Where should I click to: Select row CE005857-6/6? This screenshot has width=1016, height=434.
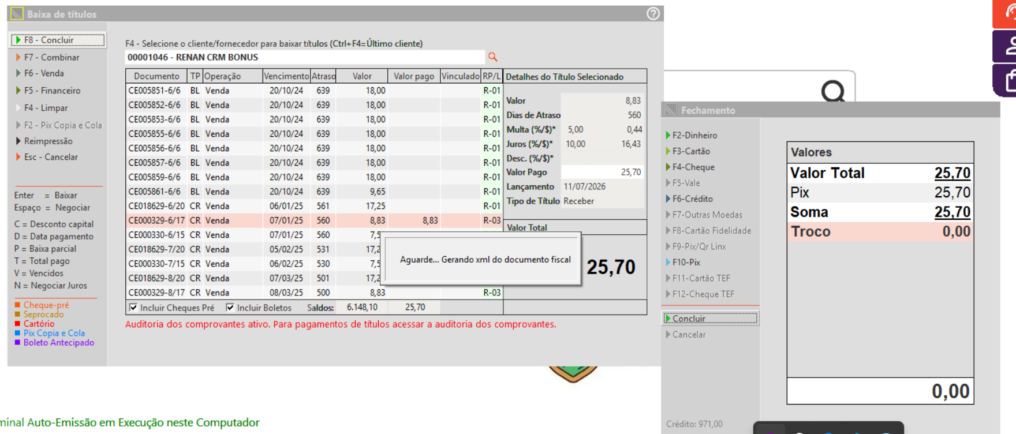click(x=314, y=163)
